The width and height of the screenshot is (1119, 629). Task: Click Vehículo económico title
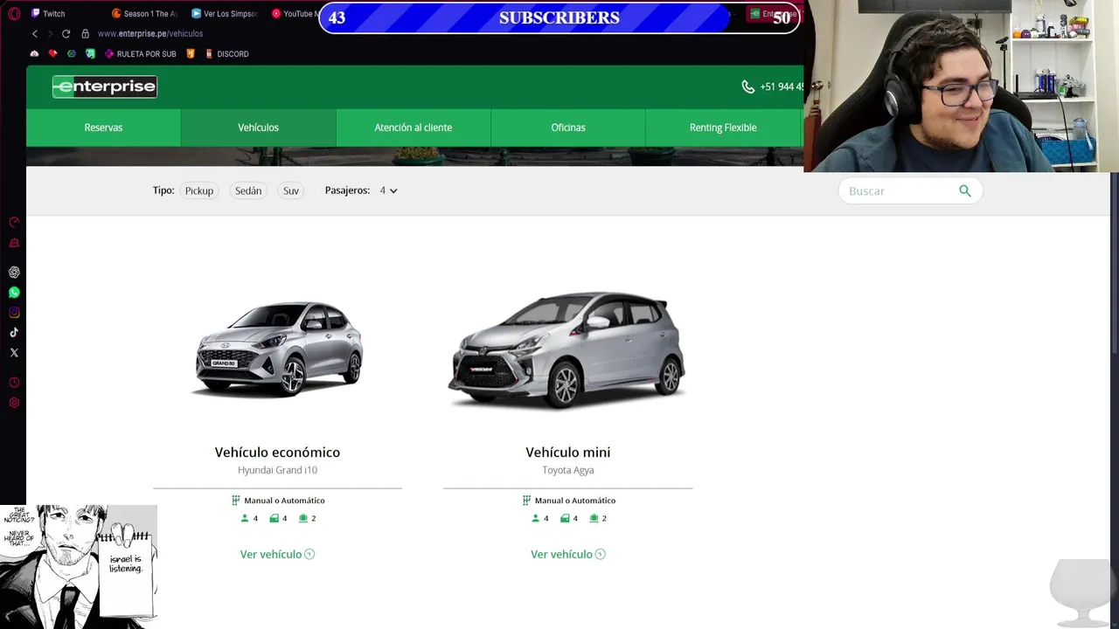(x=277, y=452)
